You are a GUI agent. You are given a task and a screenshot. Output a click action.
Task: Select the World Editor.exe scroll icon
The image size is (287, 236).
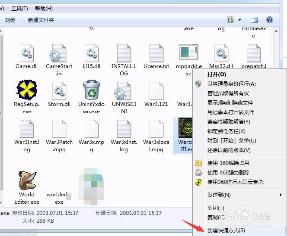28,180
